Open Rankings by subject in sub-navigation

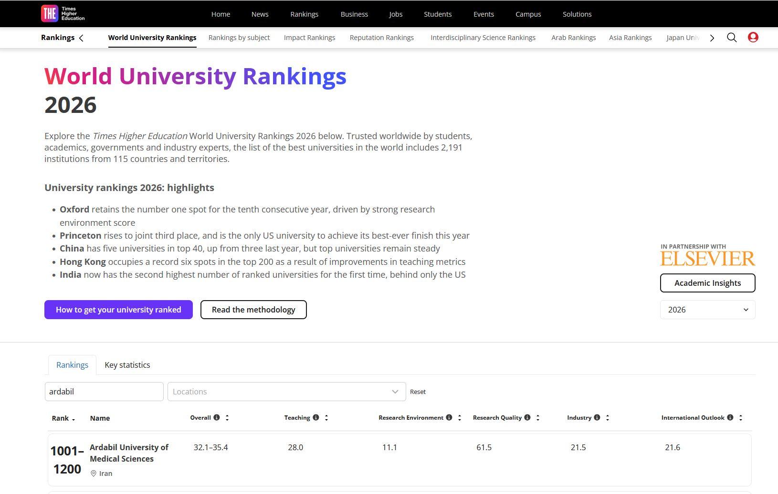(x=239, y=38)
